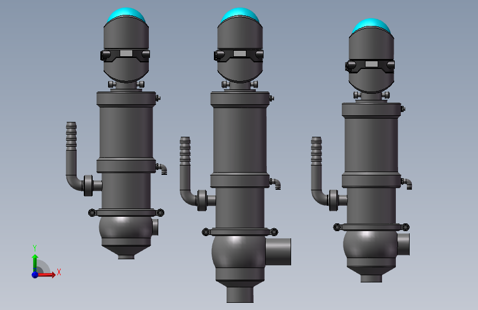
Task: Pick the barbed hose nozzle on the middle valve
Action: coord(185,151)
